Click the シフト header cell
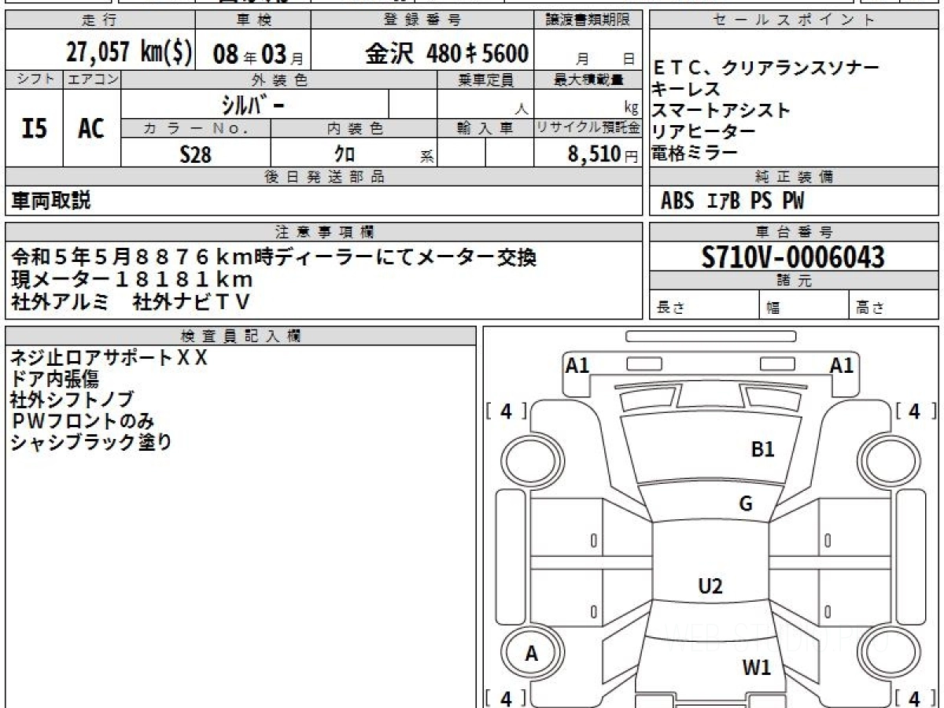The width and height of the screenshot is (944, 708). tap(34, 79)
